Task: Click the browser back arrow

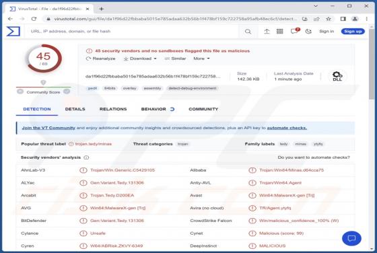Action: [10, 19]
